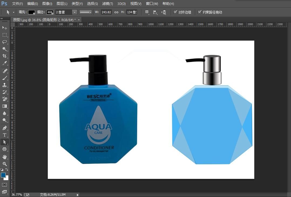Open the 图层(L) menu
The width and height of the screenshot is (291, 197).
click(62, 4)
